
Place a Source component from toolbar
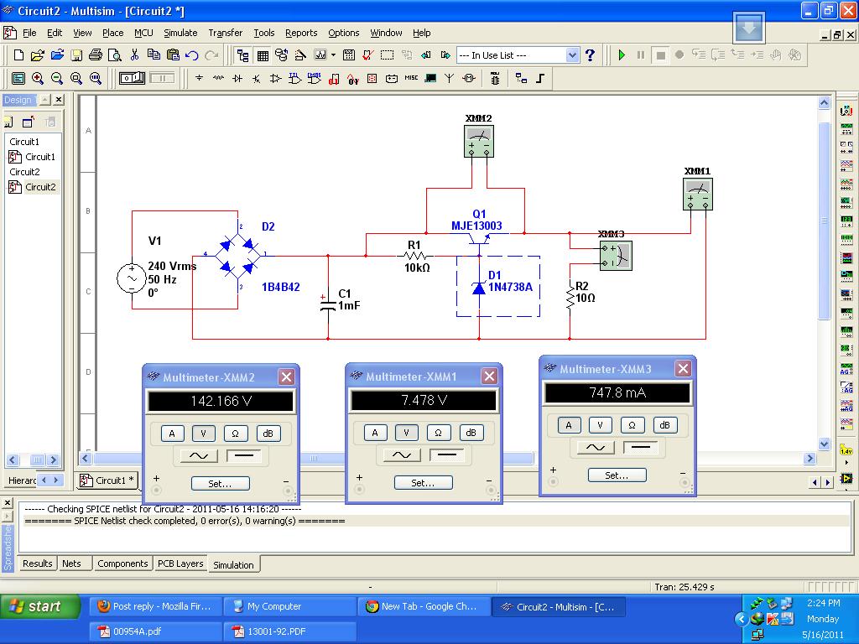coord(199,78)
